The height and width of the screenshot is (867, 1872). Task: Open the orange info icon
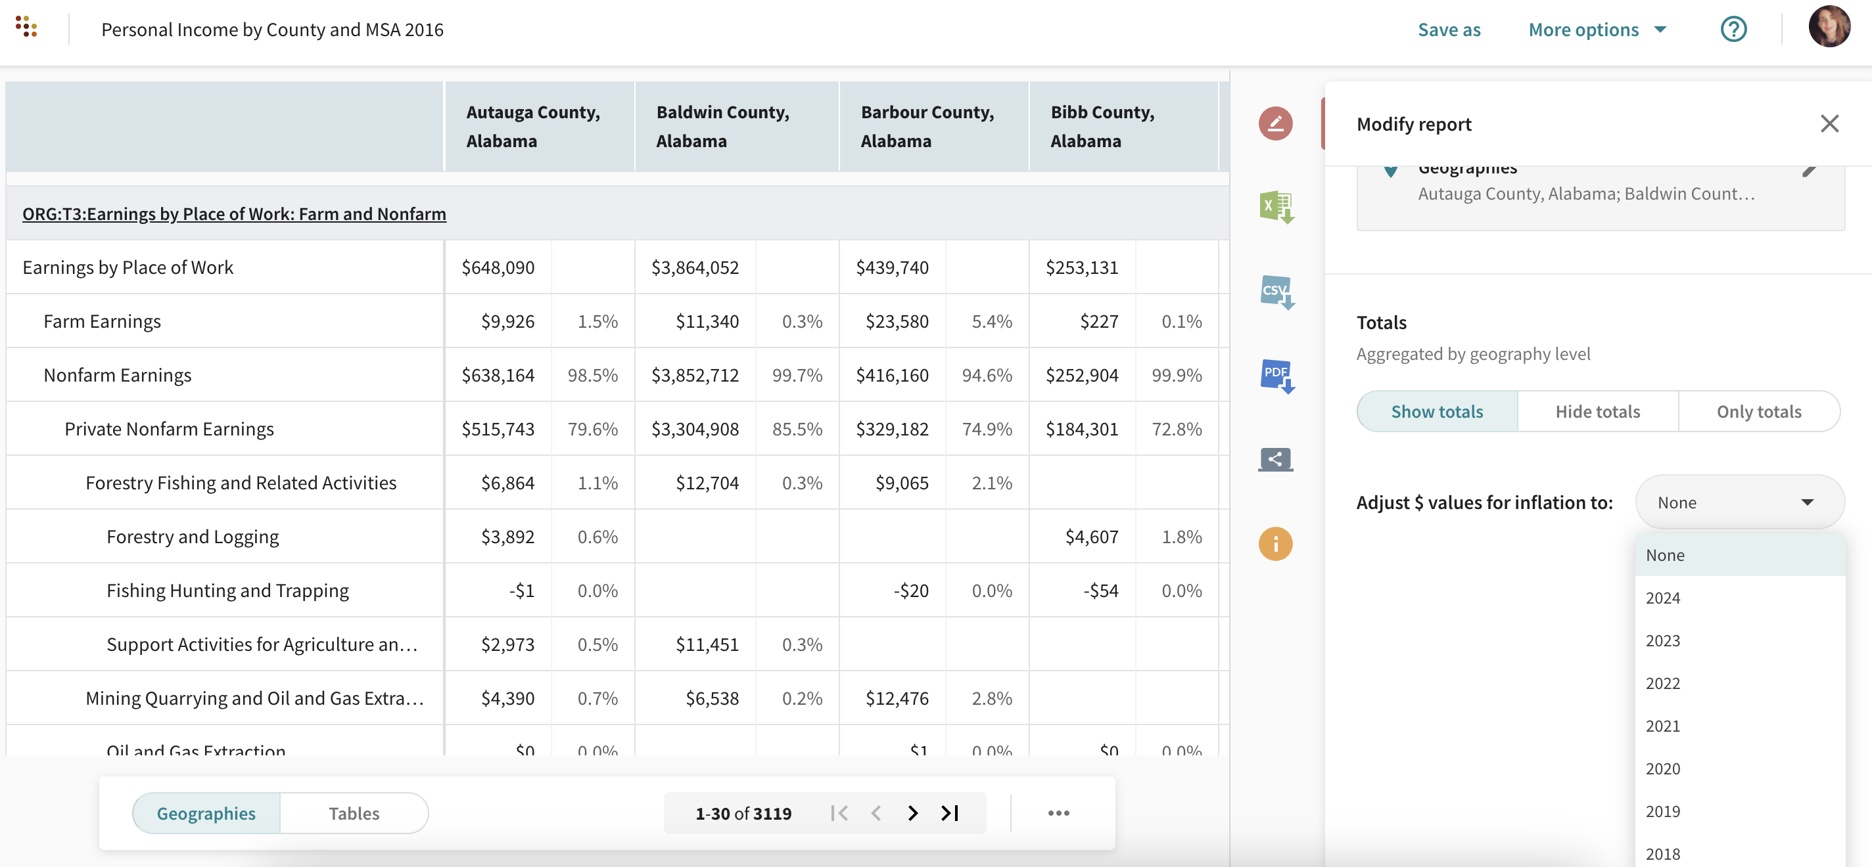(1275, 544)
